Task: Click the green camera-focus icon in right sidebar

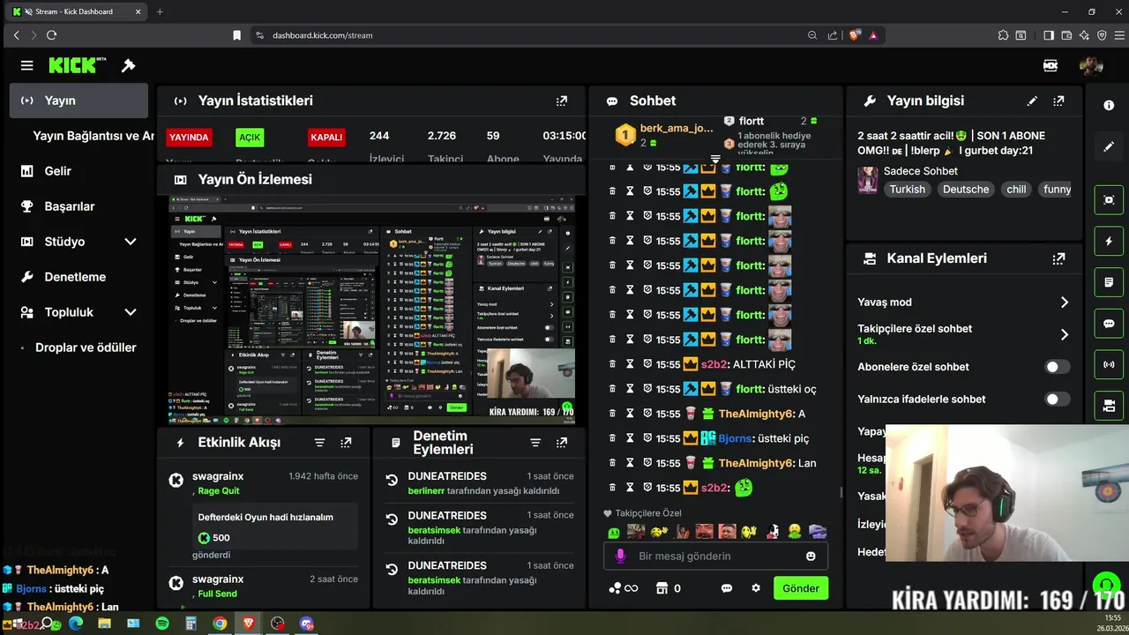Action: pos(1109,199)
